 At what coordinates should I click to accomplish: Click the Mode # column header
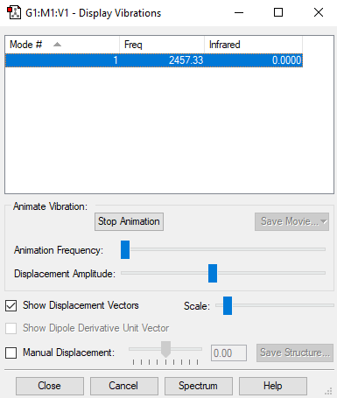coord(62,45)
